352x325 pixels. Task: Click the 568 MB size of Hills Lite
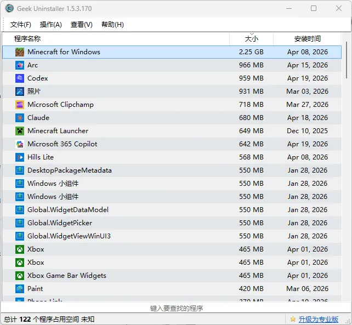[251, 157]
